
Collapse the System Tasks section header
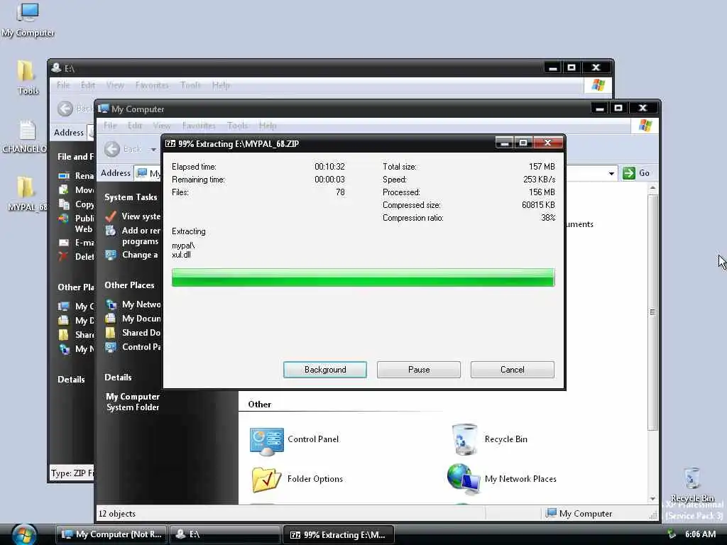(x=131, y=197)
